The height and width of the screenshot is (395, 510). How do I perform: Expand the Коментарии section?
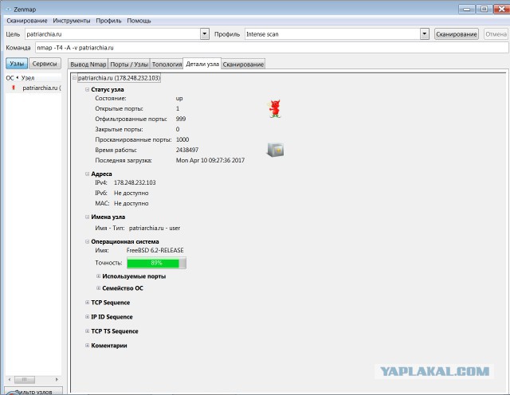87,346
